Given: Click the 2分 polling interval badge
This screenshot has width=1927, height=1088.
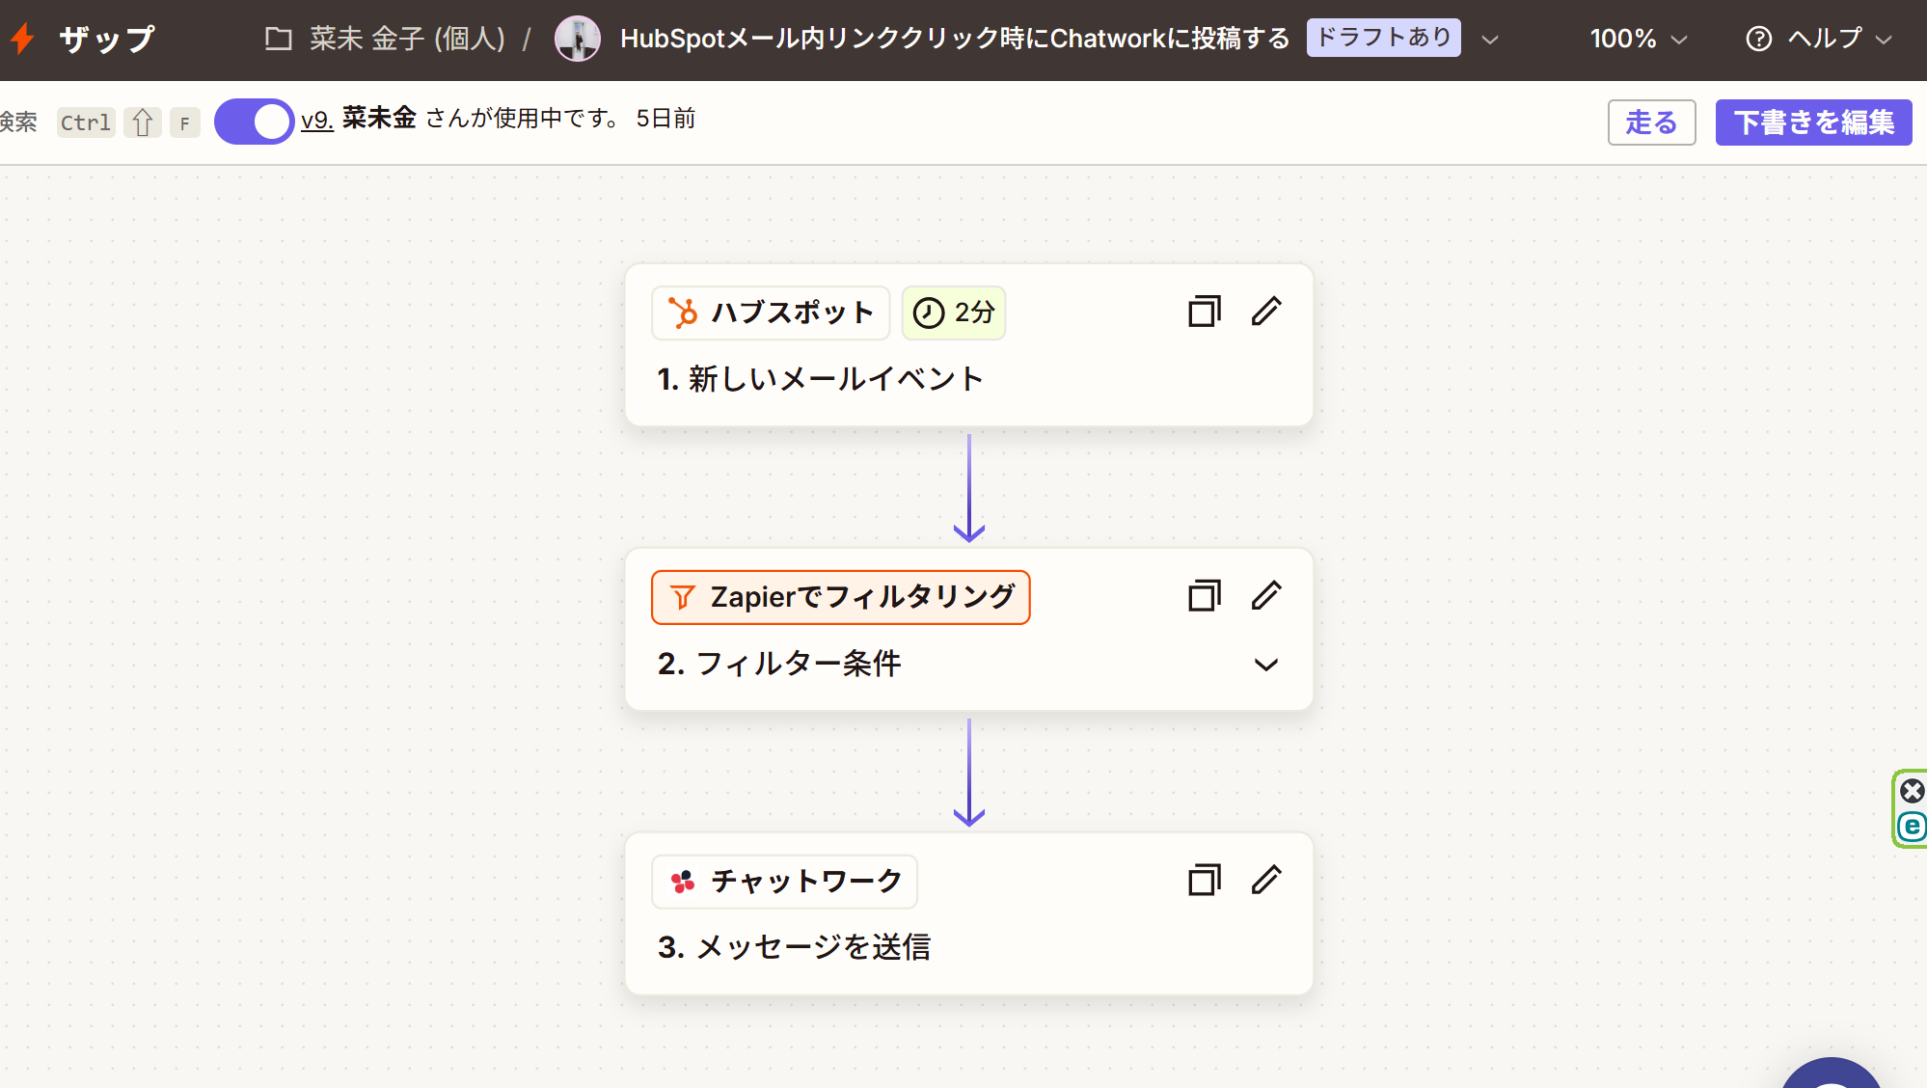Looking at the screenshot, I should (x=953, y=313).
